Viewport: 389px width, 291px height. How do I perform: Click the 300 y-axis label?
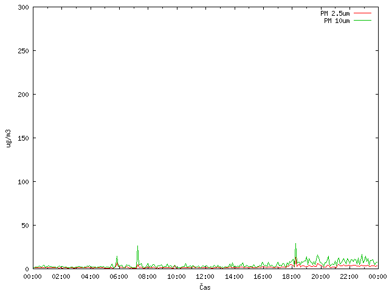click(x=23, y=7)
